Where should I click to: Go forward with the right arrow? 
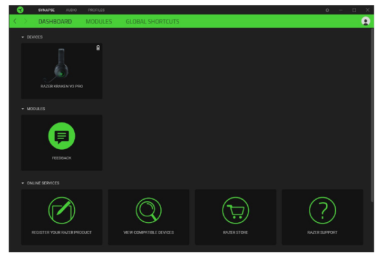tap(25, 21)
